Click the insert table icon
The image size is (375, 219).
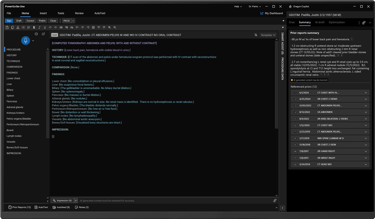(x=93, y=28)
